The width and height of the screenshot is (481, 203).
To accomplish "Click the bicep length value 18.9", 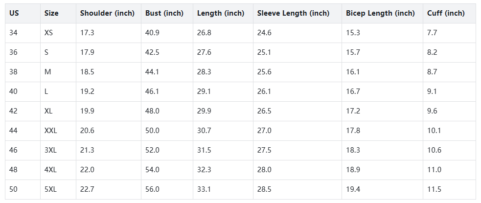I will (x=353, y=170).
